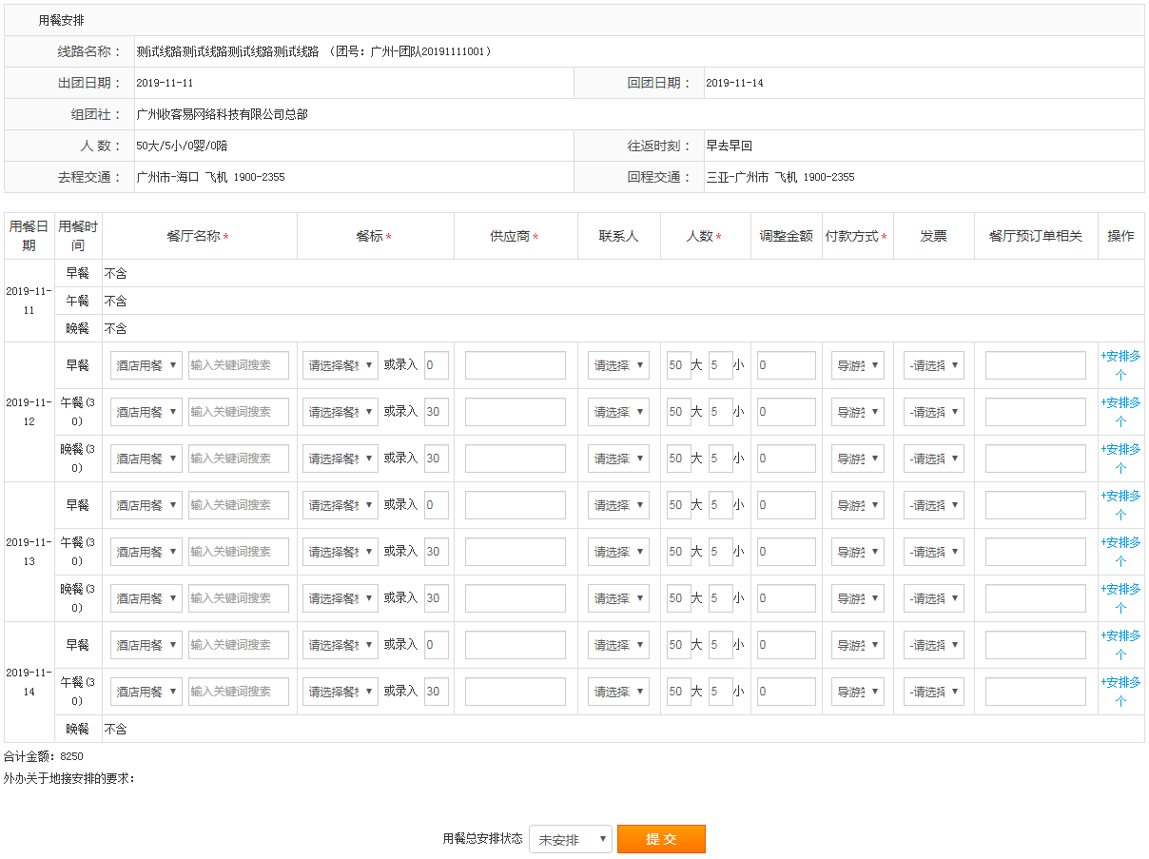Click +安排多个 link for 2019-11-12 早餐
The height and width of the screenshot is (859, 1149).
coord(1120,365)
